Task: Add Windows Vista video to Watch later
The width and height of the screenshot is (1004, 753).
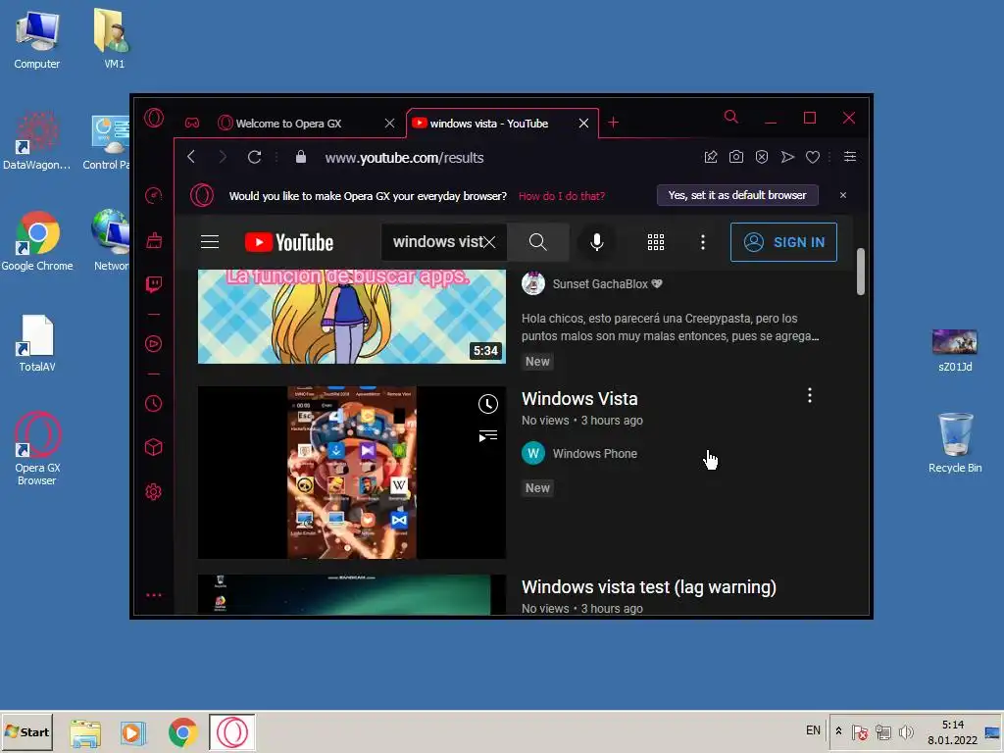Action: [x=488, y=404]
